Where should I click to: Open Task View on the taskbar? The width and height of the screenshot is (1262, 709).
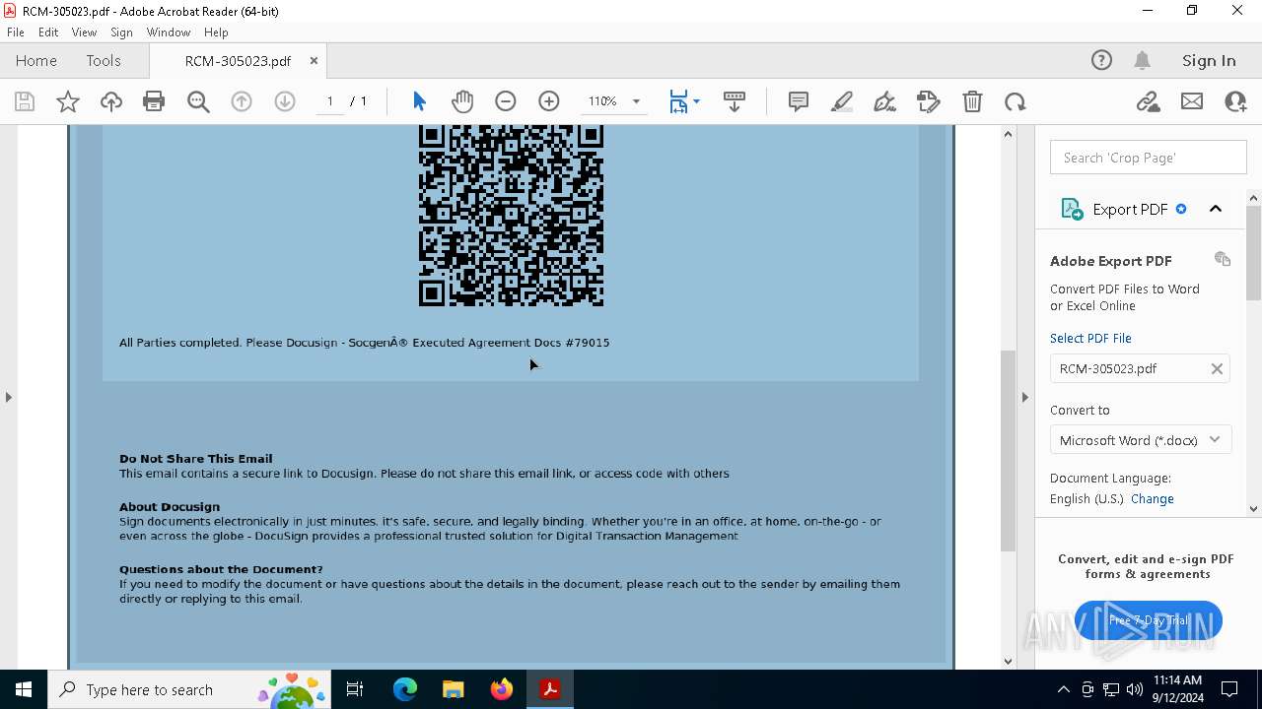tap(356, 689)
